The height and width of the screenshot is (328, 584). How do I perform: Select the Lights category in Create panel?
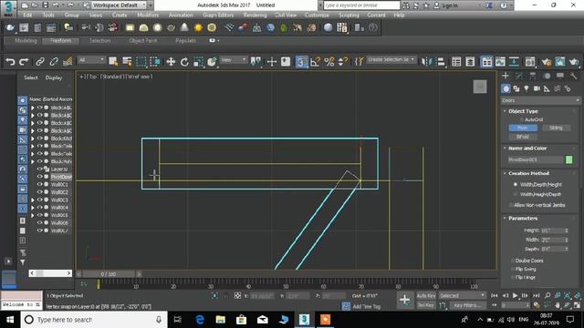click(527, 88)
